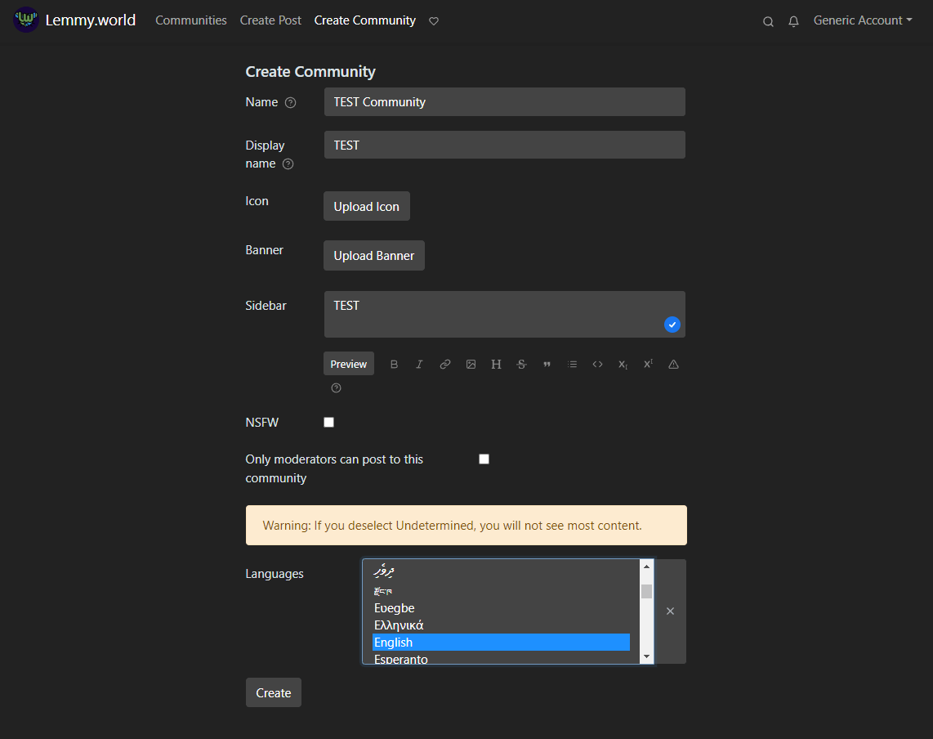This screenshot has height=739, width=933.
Task: Toggle bold formatting in the sidebar editor
Action: 394,364
